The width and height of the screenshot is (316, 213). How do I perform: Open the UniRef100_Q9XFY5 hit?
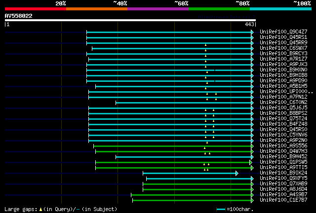tap(283, 178)
